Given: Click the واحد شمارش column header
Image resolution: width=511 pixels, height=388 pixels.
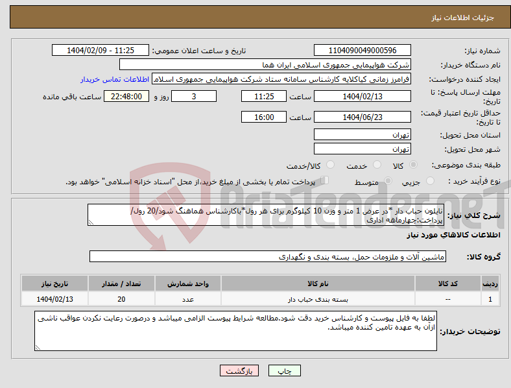Looking at the screenshot, I should [x=188, y=284].
